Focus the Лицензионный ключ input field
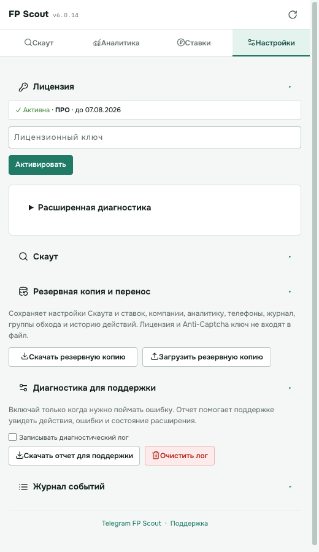This screenshot has width=319, height=552. [155, 137]
